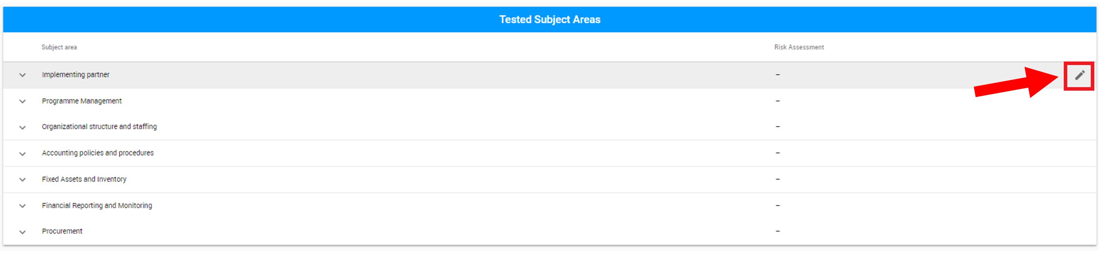This screenshot has width=1106, height=256.
Task: Select Organizational structure and staffing label
Action: pos(99,127)
